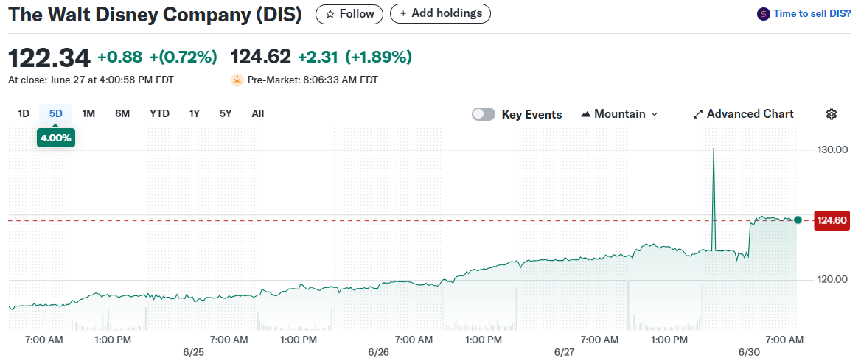Screen dimensions: 861x358
Task: Click the Pre-Market 8:06:33 AM EDT text
Action: [313, 80]
